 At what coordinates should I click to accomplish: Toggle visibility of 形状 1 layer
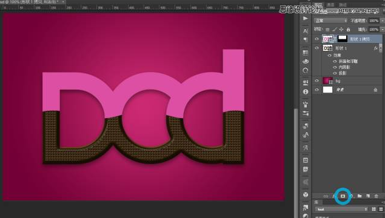pos(316,48)
